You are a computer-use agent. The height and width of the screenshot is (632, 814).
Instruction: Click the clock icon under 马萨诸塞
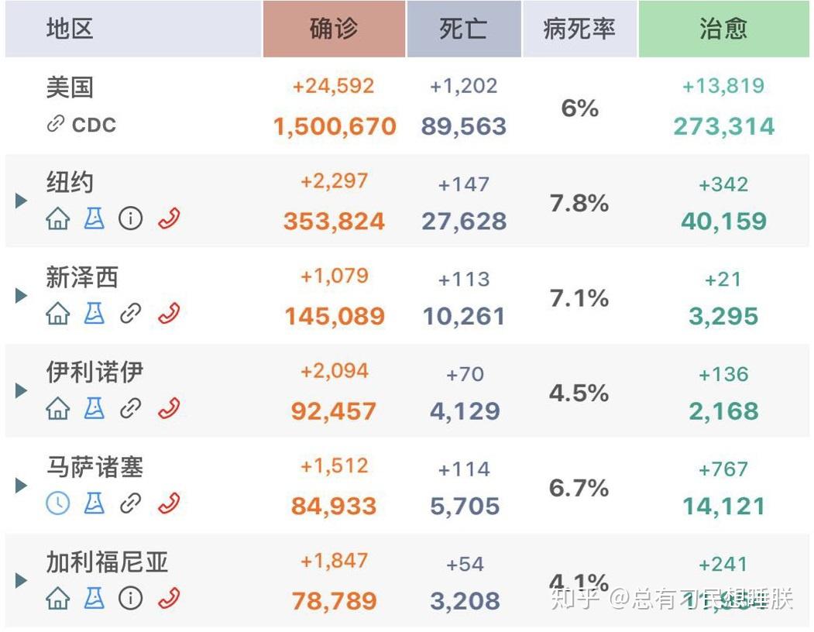[x=57, y=503]
